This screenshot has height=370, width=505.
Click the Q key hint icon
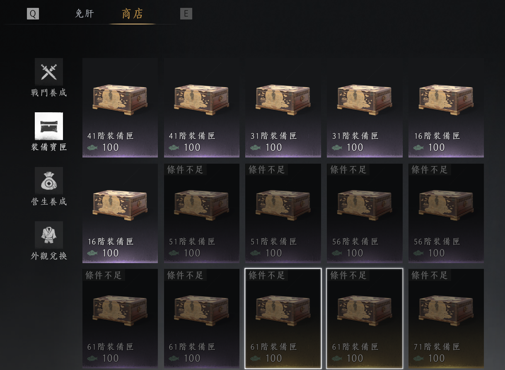(x=33, y=14)
